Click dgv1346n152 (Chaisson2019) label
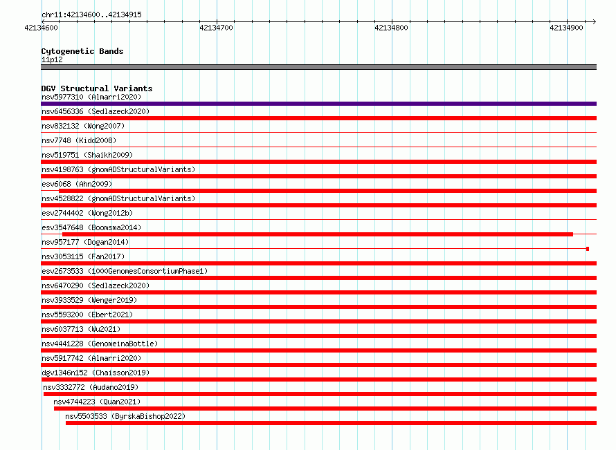Screen dimensions: 616x450 (x=96, y=373)
